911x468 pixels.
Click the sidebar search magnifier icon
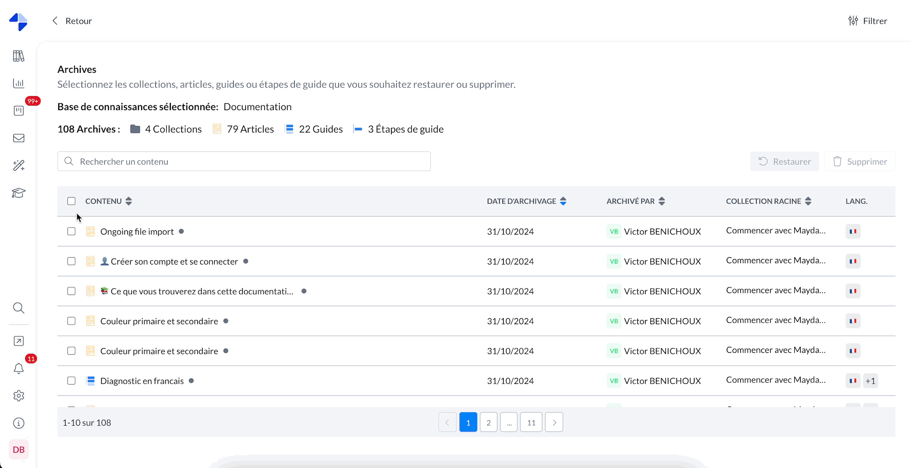(x=19, y=308)
